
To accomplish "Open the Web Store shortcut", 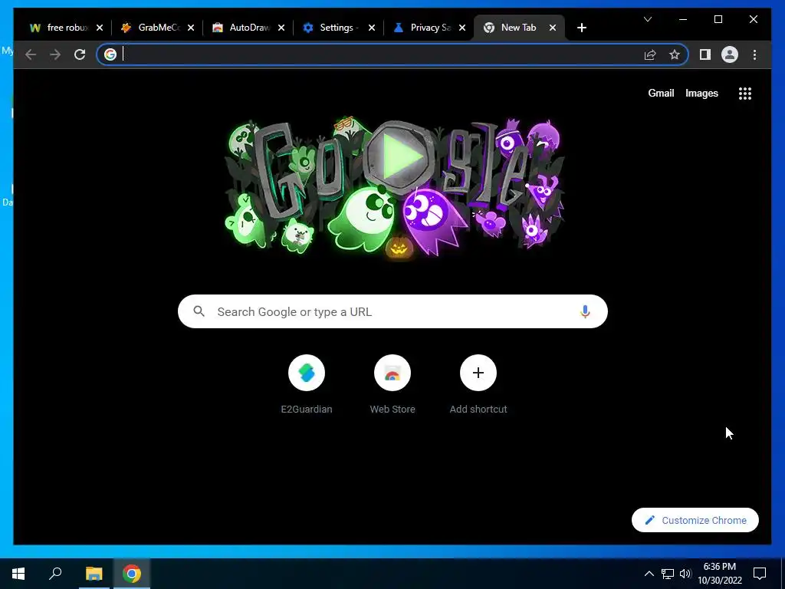I will pyautogui.click(x=392, y=384).
